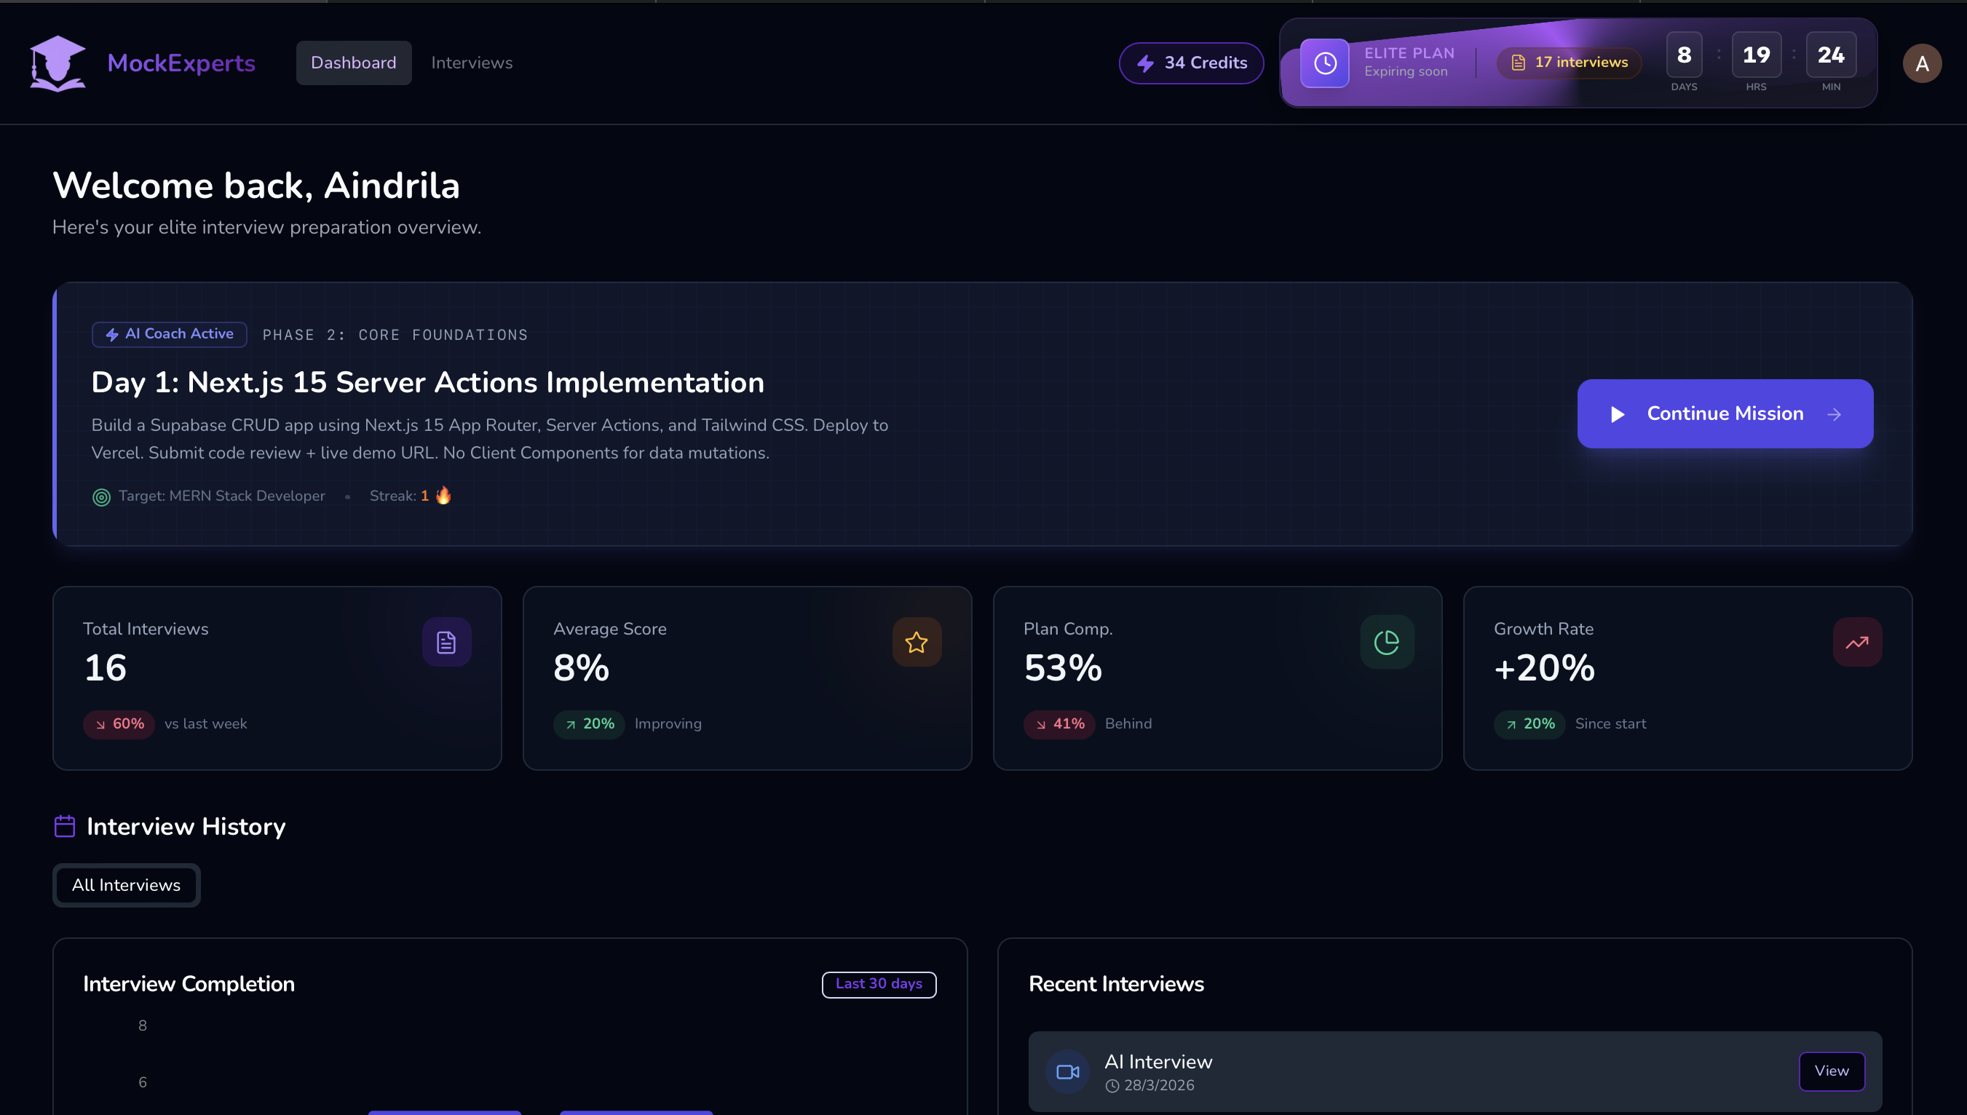Click the document icon on Total Interviews card
This screenshot has height=1115, width=1967.
[446, 642]
